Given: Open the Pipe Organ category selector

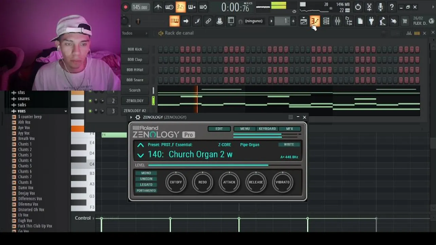Looking at the screenshot, I should (250, 145).
